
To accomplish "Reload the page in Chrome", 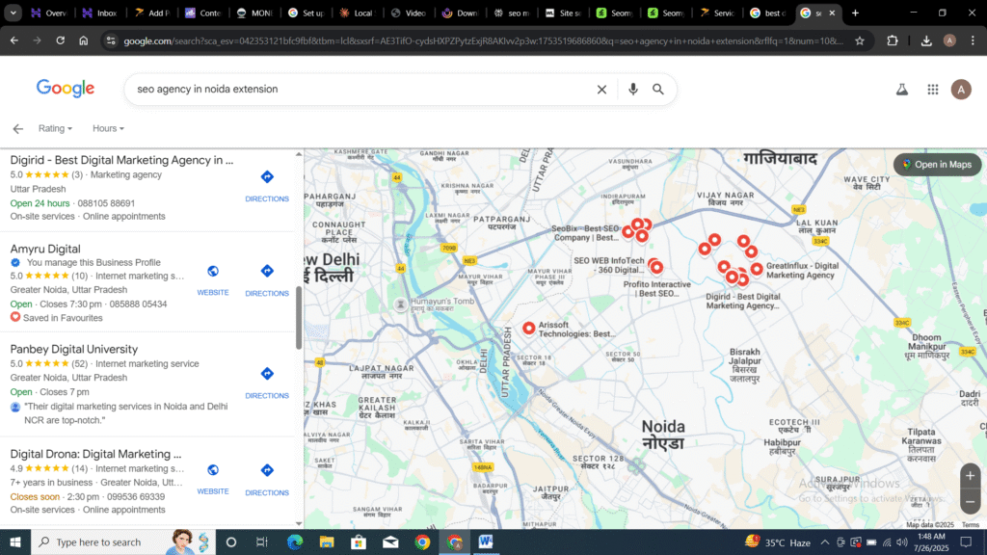I will (61, 40).
